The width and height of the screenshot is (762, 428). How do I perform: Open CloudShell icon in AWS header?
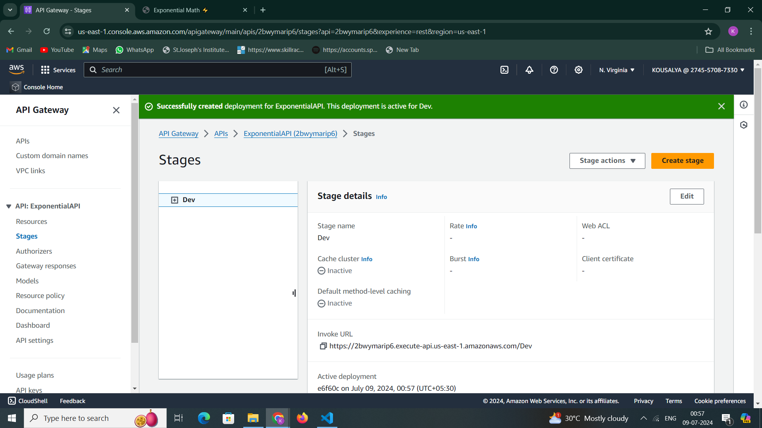(504, 70)
